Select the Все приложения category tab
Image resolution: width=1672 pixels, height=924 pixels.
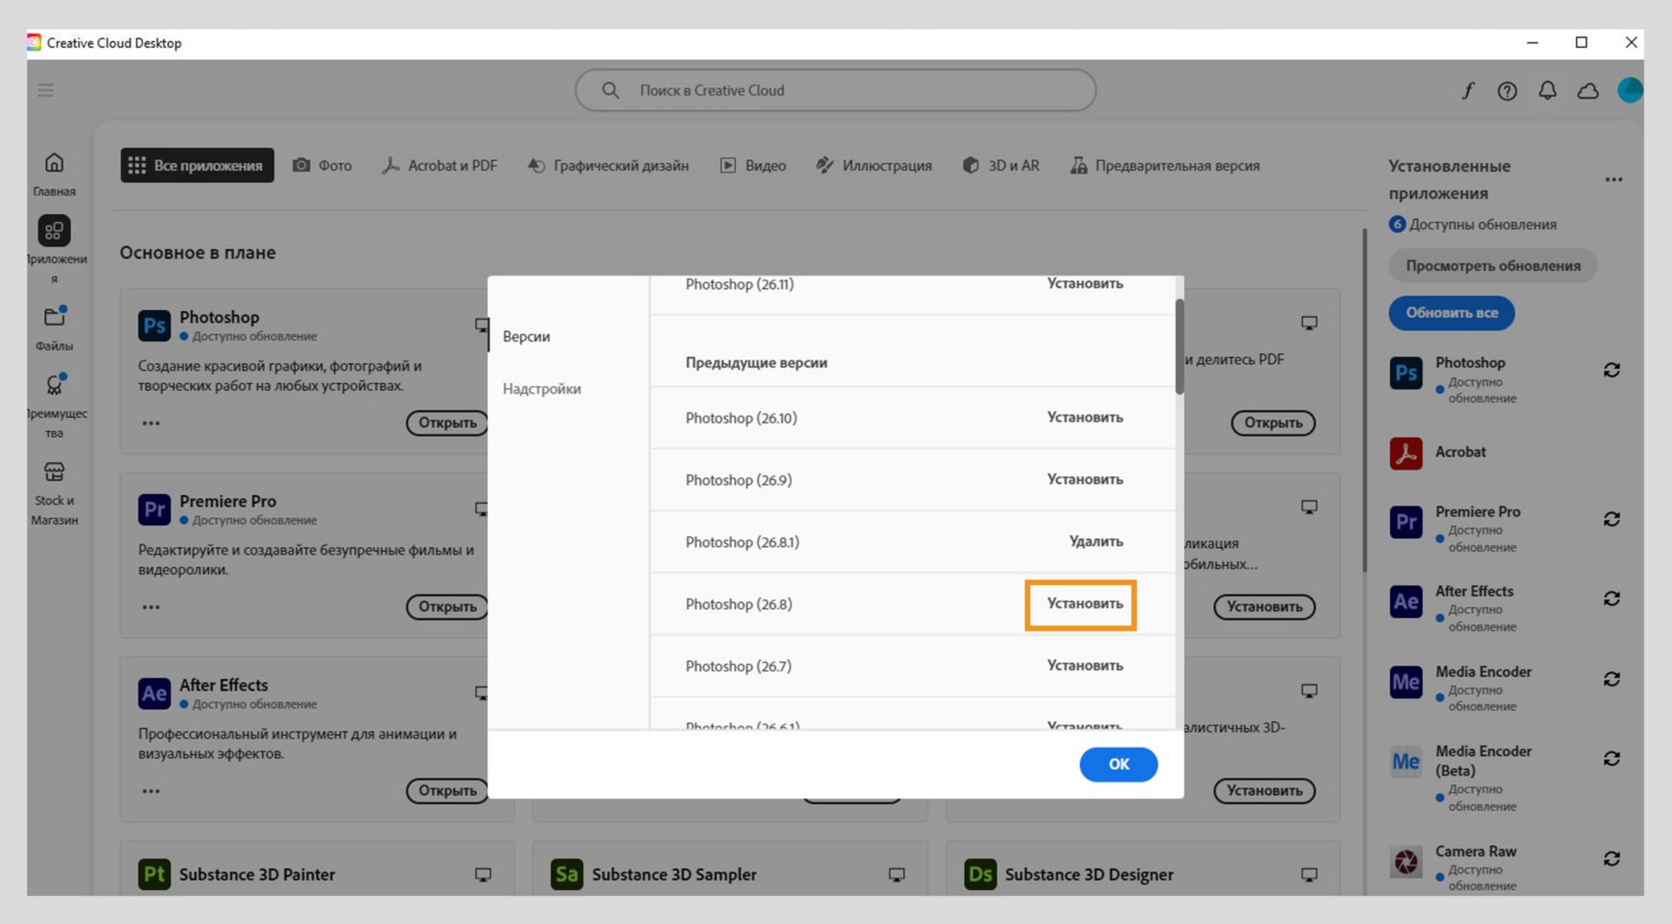197,165
